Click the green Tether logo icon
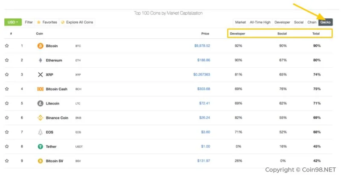The image size is (341, 175). point(40,146)
